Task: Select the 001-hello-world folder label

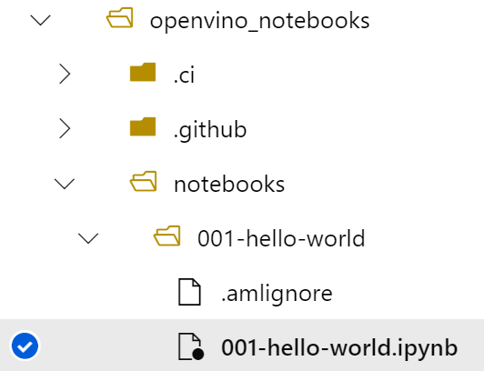Action: coord(281,238)
